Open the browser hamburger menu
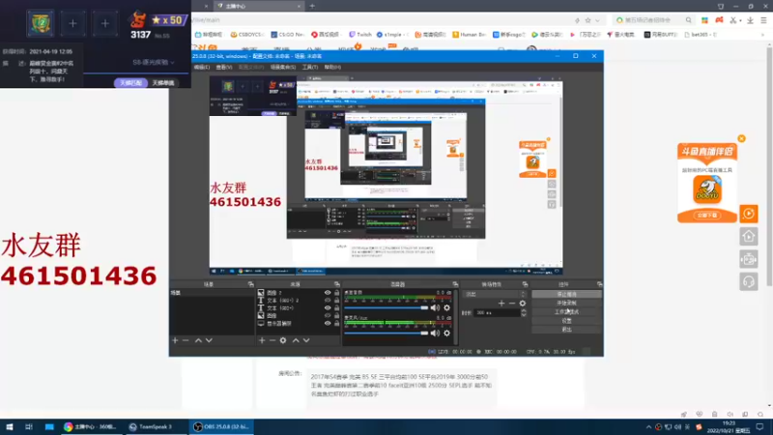 pyautogui.click(x=763, y=20)
